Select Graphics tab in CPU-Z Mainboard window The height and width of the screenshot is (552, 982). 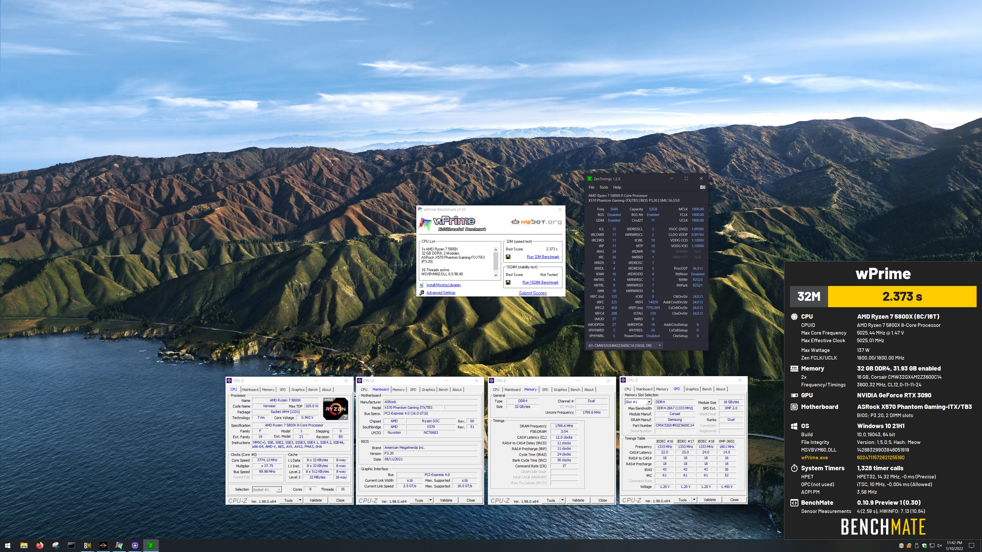[x=428, y=390]
